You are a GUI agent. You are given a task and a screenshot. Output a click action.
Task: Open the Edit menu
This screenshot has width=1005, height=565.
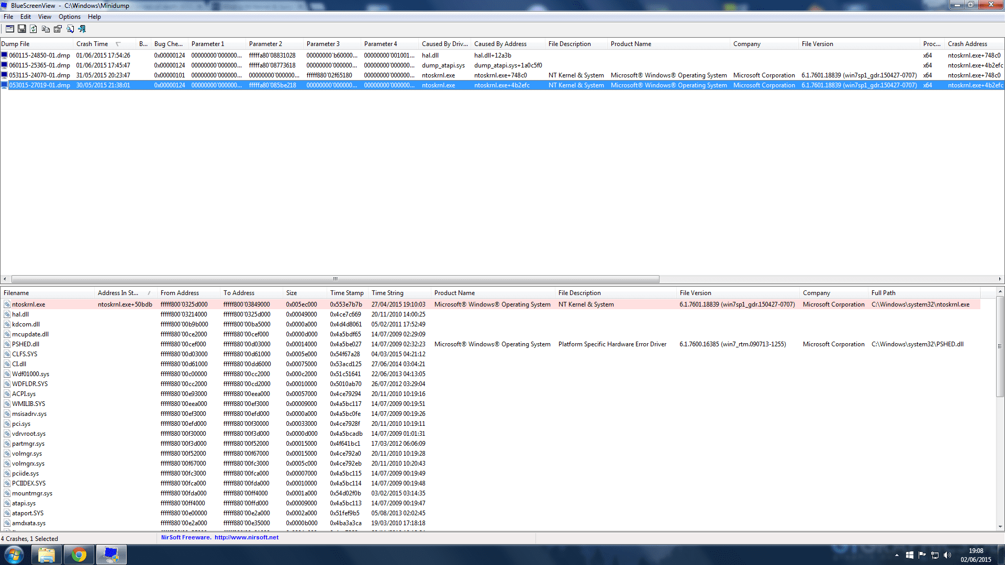pyautogui.click(x=26, y=17)
